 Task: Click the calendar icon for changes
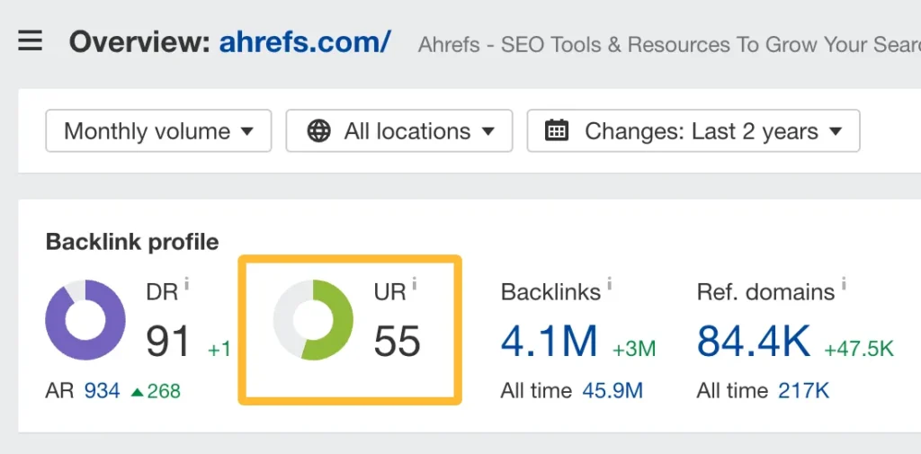click(558, 131)
